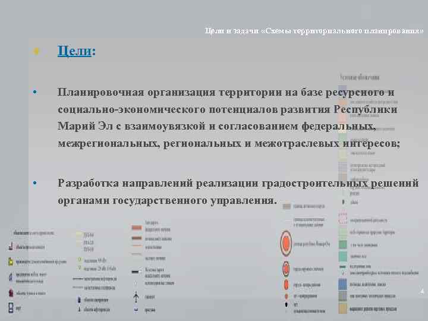Click the smallest orange dot legend symbol
This screenshot has width=428, height=321.
tap(286, 296)
